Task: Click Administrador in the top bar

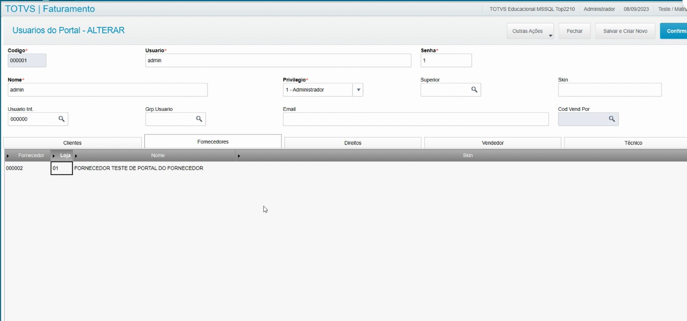Action: point(599,9)
